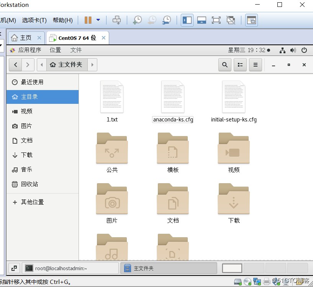
Task: Toggle the console view button
Action: (x=251, y=20)
